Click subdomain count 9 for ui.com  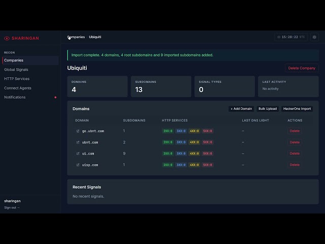pyautogui.click(x=124, y=154)
